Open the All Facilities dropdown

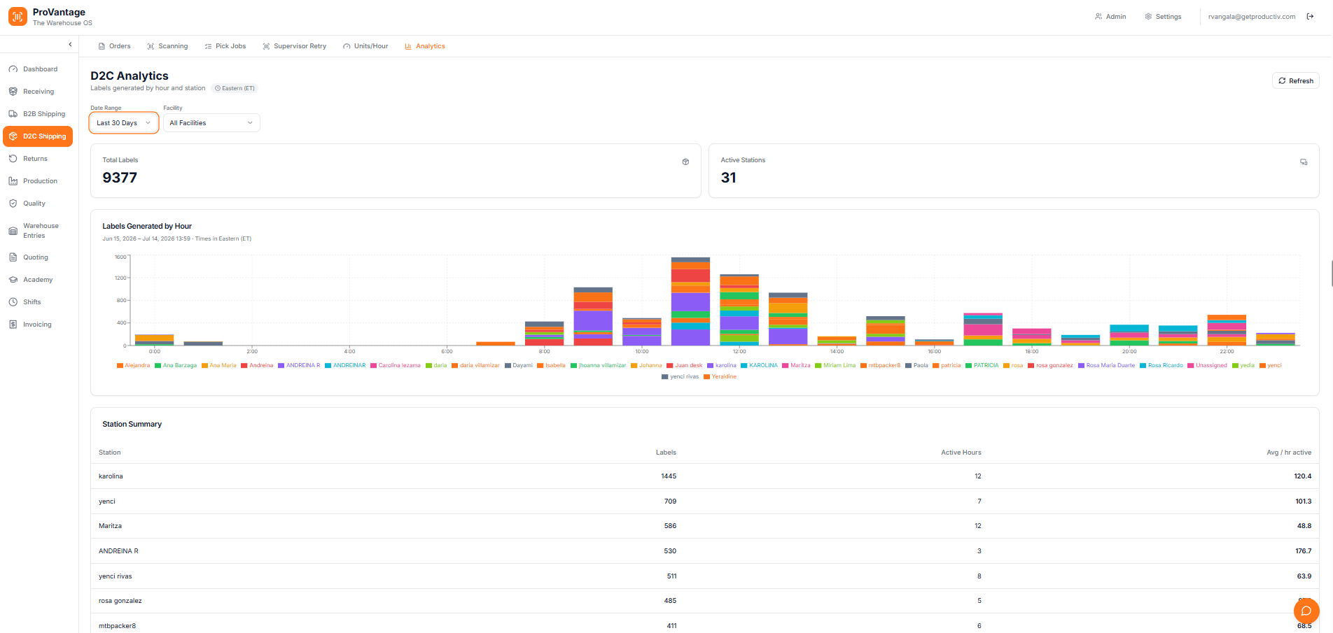[211, 123]
